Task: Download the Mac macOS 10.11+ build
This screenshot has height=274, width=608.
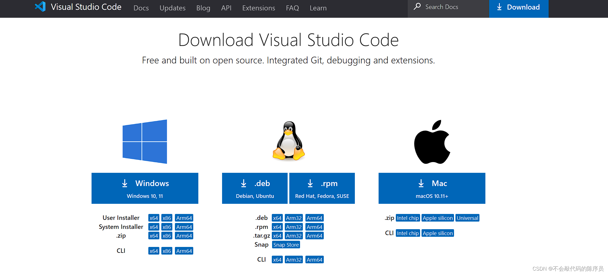Action: pos(432,188)
